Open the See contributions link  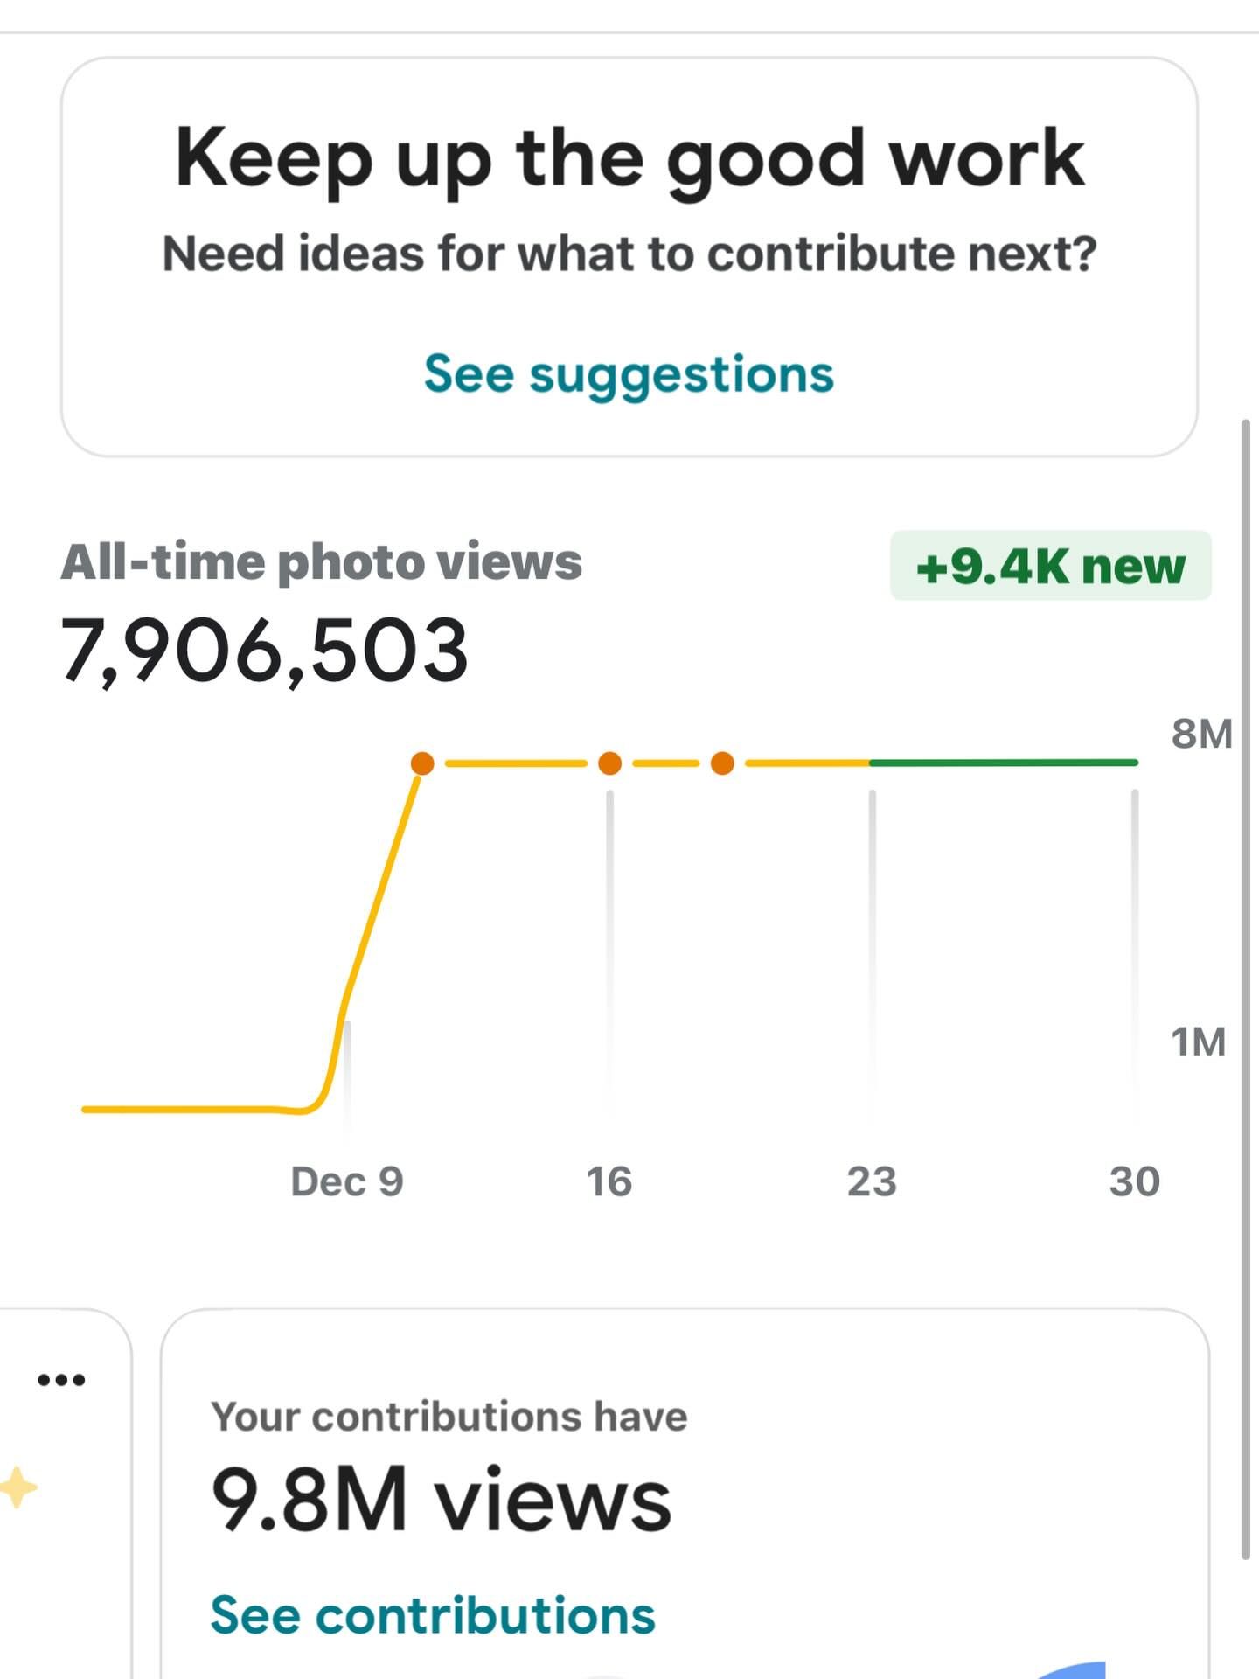pyautogui.click(x=433, y=1614)
